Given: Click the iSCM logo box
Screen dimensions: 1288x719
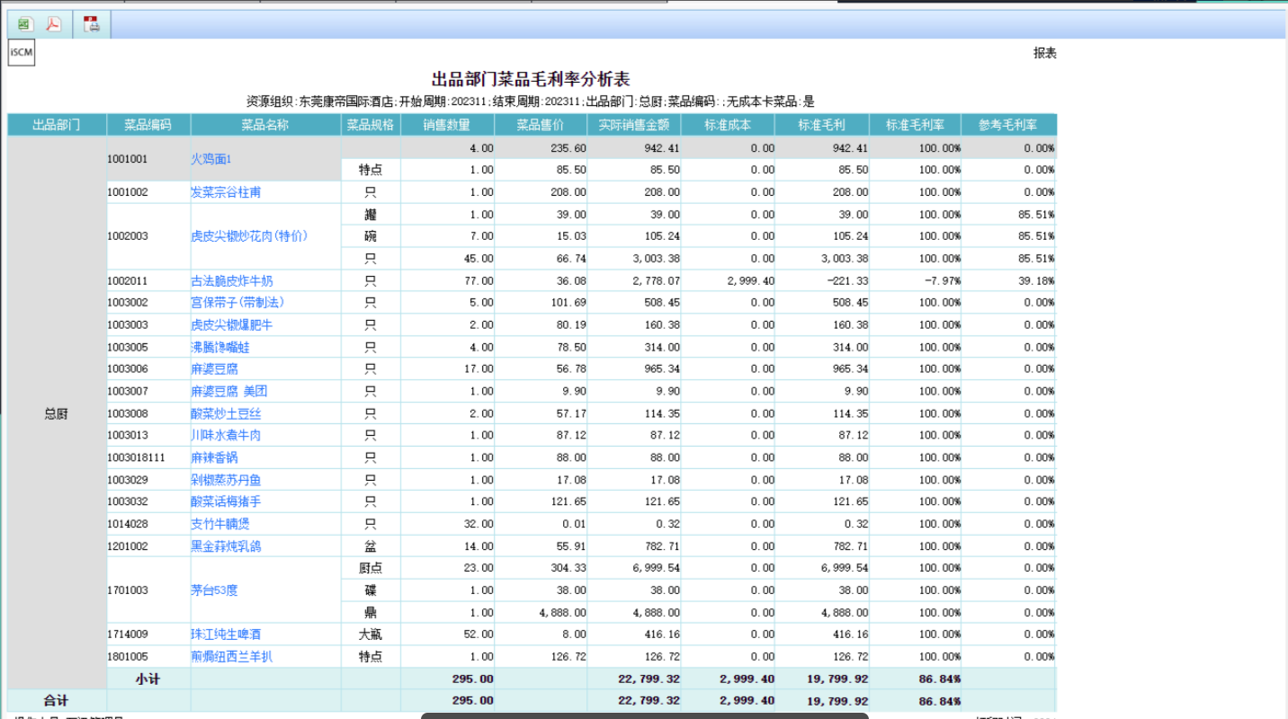Looking at the screenshot, I should coord(22,53).
